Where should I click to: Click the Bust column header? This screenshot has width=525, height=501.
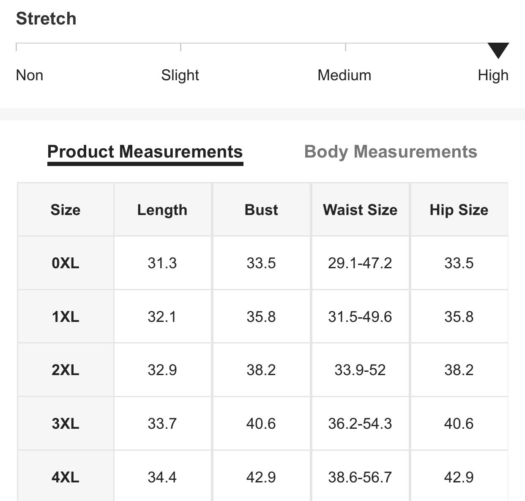261,210
